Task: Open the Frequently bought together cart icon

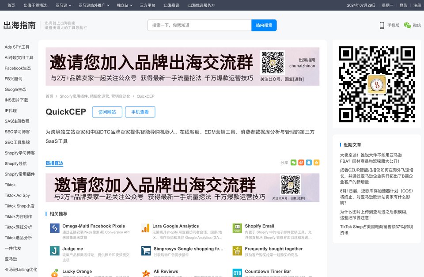Action: click(237, 251)
